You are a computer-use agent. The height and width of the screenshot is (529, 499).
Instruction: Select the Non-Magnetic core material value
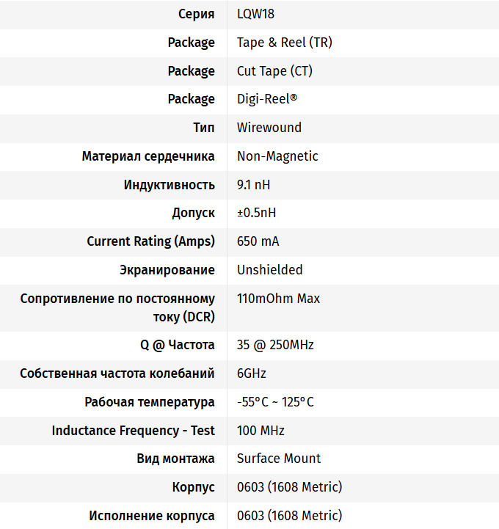coord(277,156)
